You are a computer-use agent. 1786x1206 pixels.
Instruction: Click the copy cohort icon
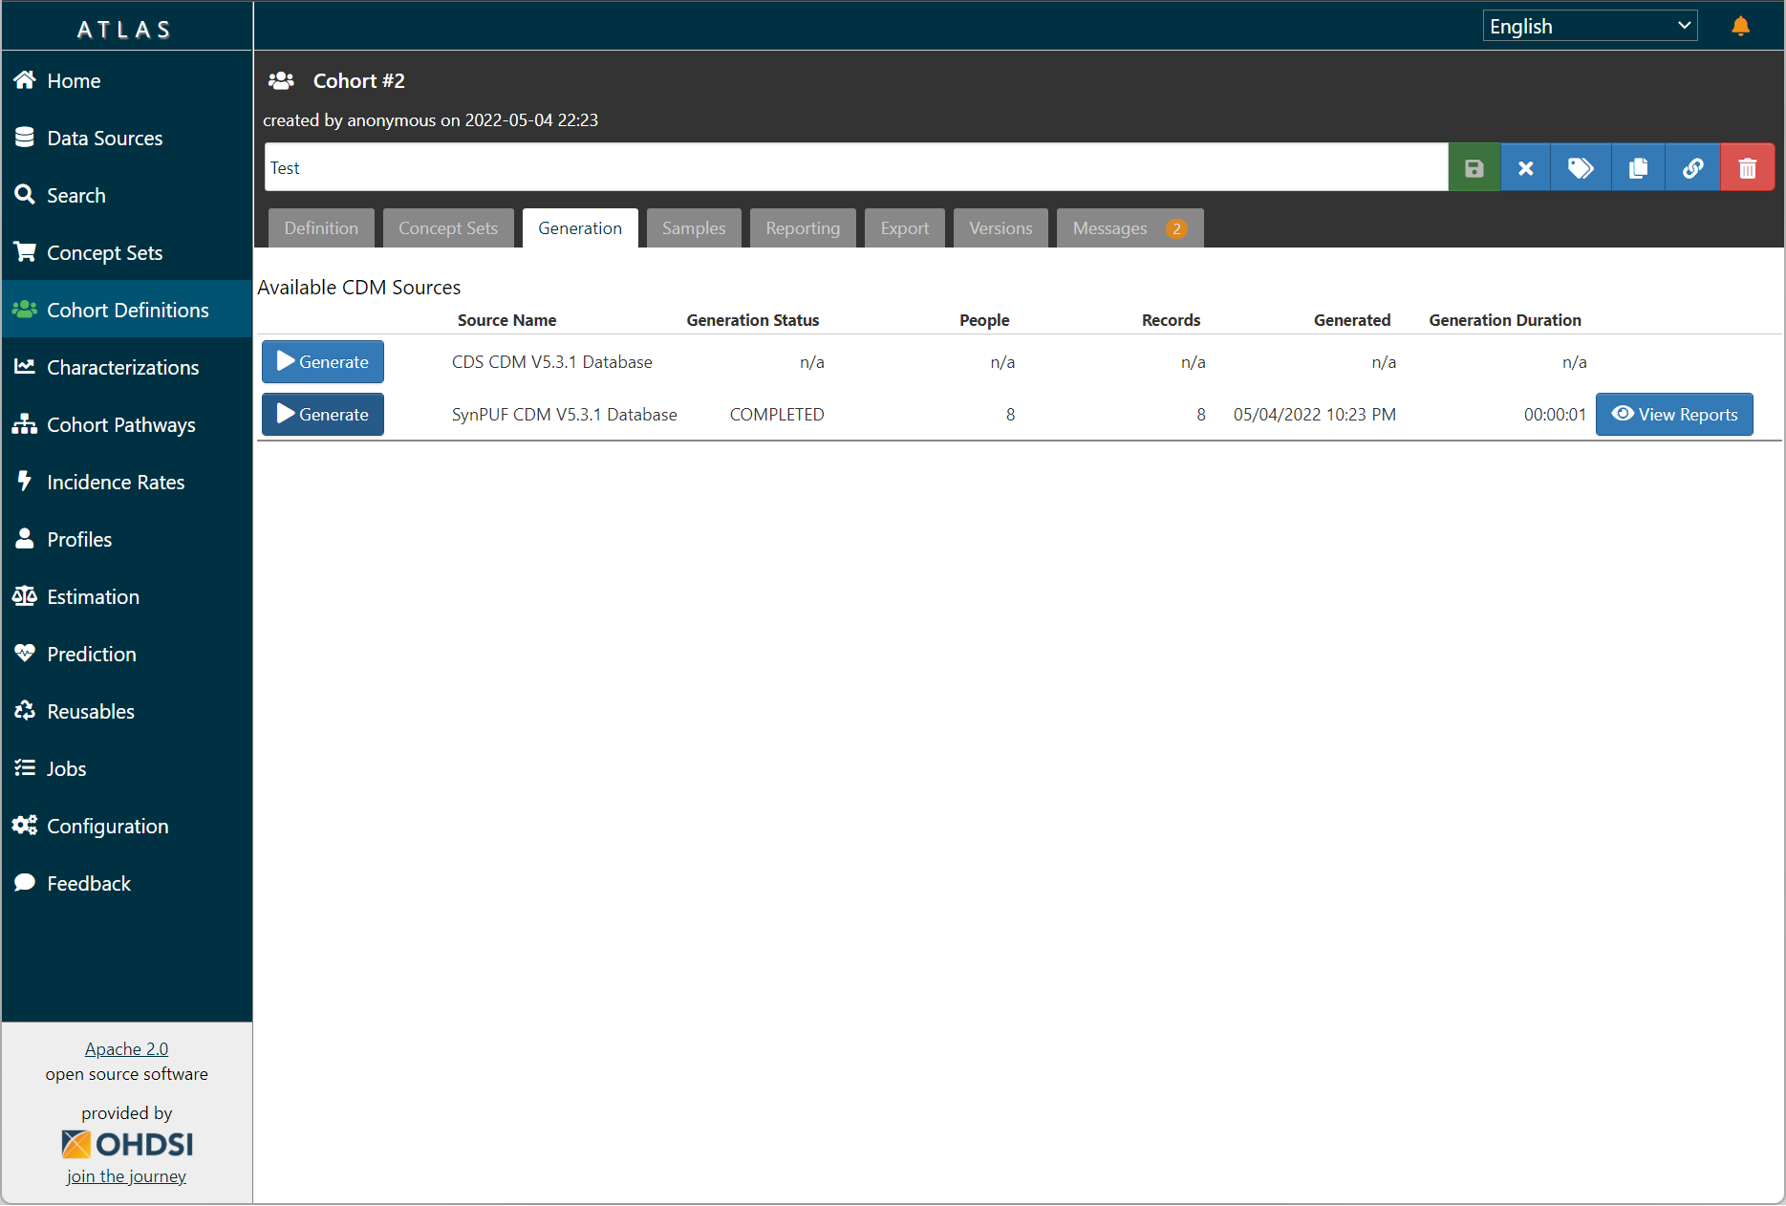click(x=1638, y=168)
